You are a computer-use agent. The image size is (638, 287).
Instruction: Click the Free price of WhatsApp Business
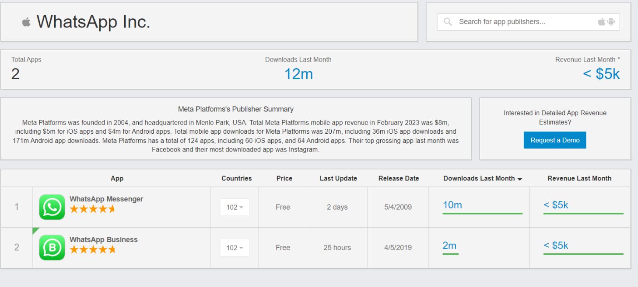click(283, 248)
